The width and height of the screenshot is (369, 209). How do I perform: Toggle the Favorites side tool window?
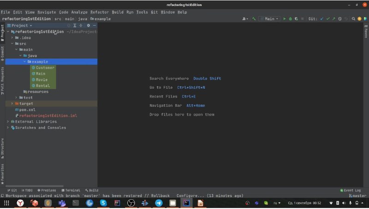[2, 174]
